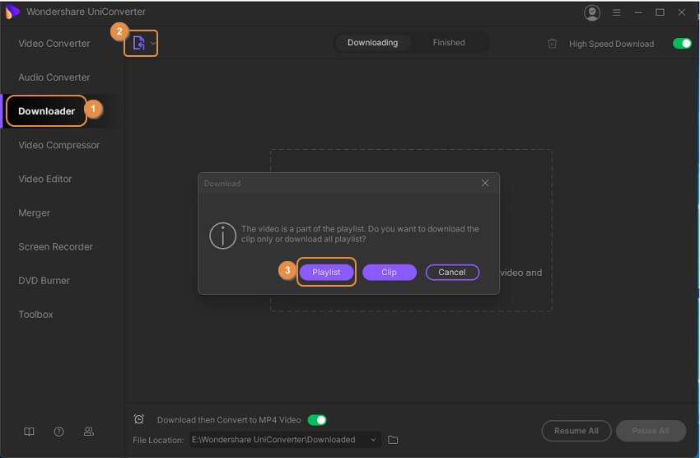Open the user guide book icon
Screen dimensions: 700x458
(29, 432)
